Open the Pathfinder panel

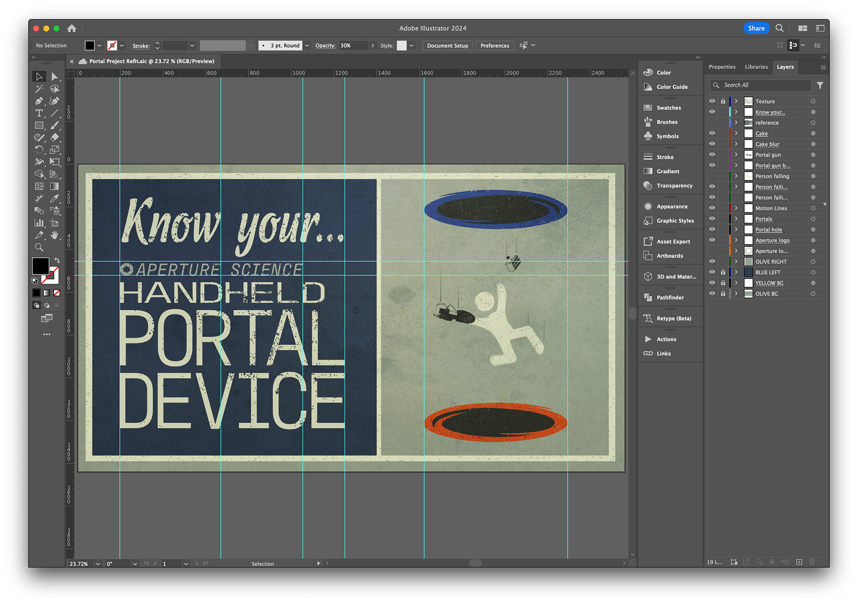point(670,298)
